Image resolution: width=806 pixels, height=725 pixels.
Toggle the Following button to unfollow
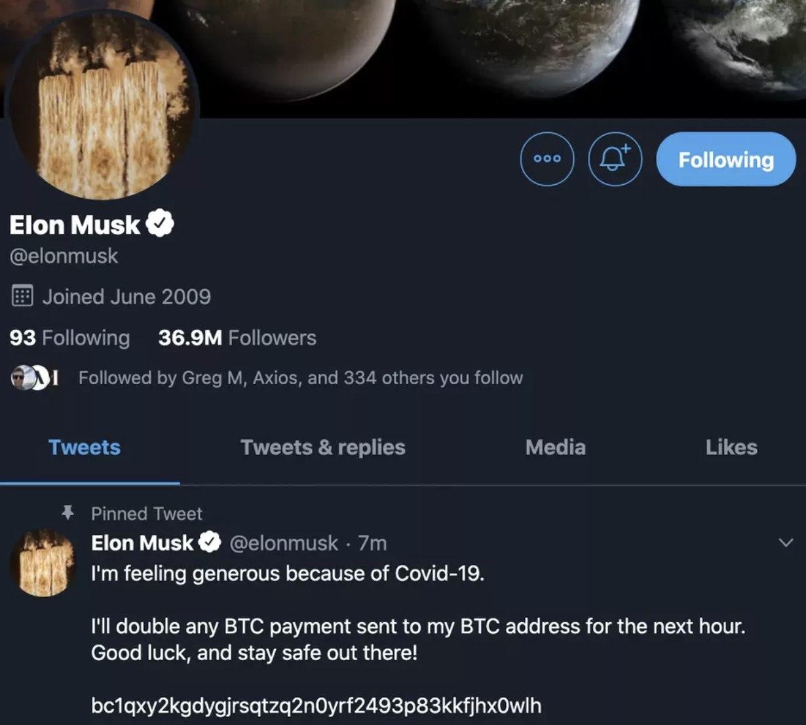pyautogui.click(x=725, y=159)
